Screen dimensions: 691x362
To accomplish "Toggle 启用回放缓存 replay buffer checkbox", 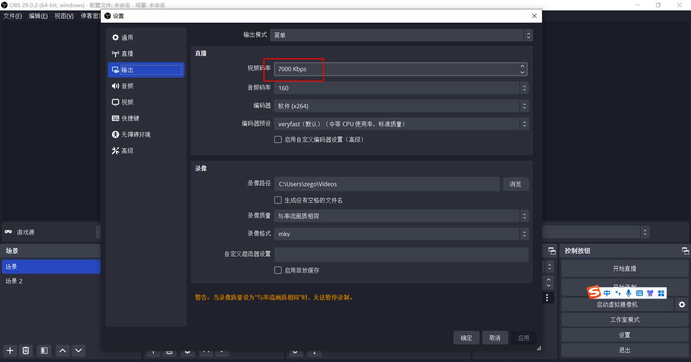I will tap(278, 270).
